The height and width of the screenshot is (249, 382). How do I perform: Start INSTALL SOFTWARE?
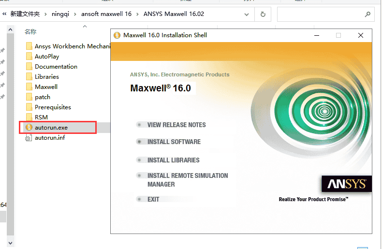coord(174,142)
